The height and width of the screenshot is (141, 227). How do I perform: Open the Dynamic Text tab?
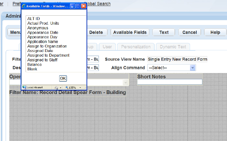(x=173, y=47)
